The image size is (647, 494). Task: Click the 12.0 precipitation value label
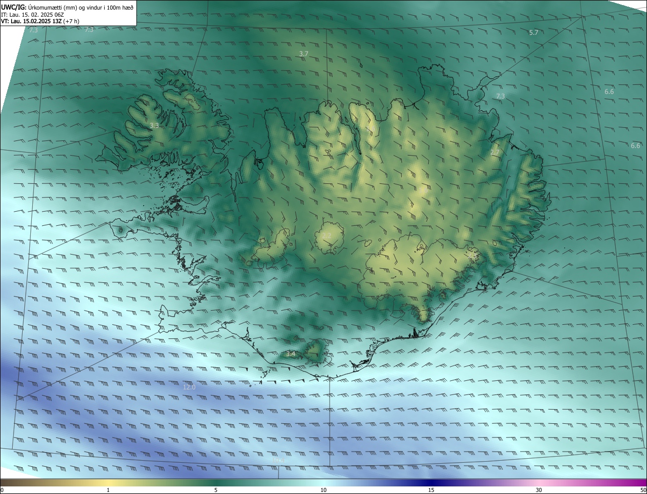[189, 387]
